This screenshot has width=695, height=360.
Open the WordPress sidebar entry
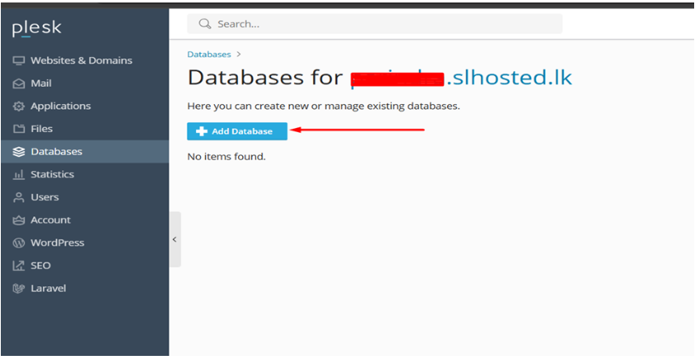click(57, 243)
